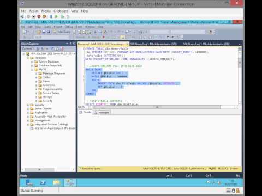The width and height of the screenshot is (262, 196).
Task: Collapse the MyDB database node
Action: (32, 70)
